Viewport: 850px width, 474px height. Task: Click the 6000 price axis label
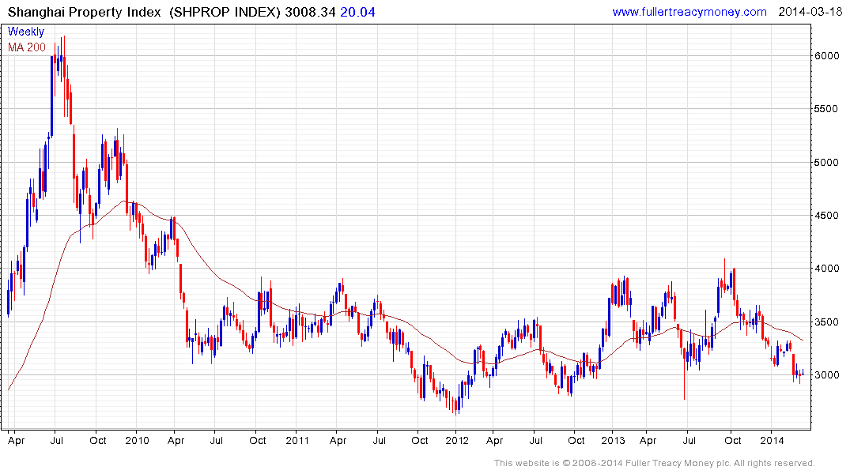(827, 56)
